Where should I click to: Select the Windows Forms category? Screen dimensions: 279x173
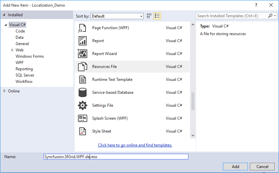[30, 56]
